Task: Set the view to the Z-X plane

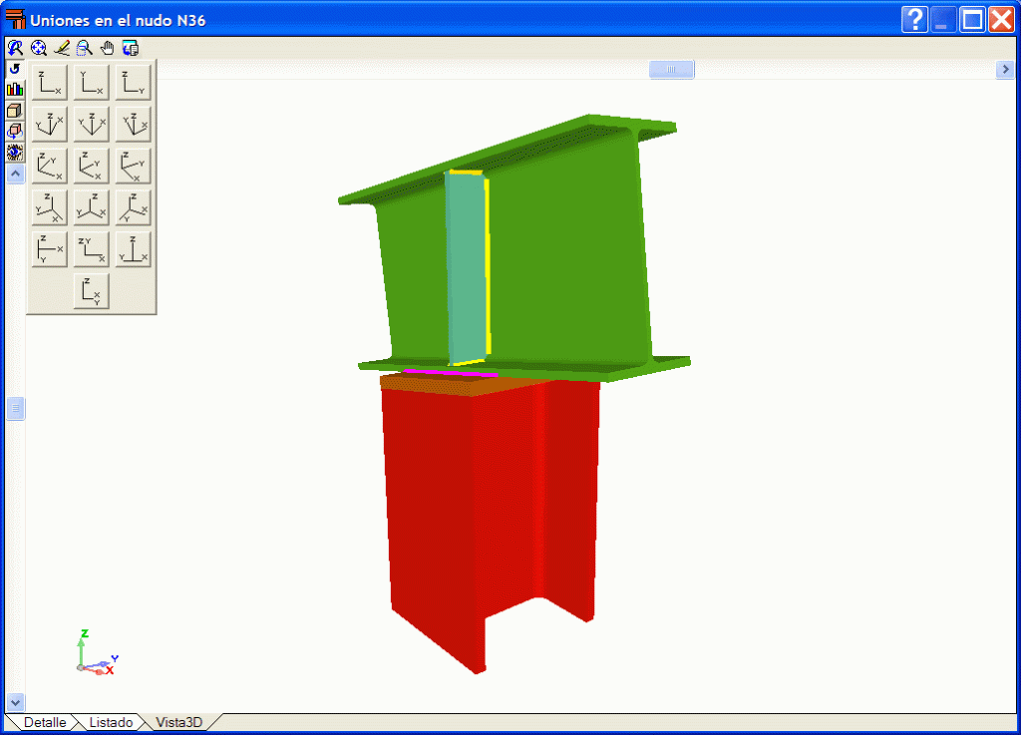Action: 50,83
